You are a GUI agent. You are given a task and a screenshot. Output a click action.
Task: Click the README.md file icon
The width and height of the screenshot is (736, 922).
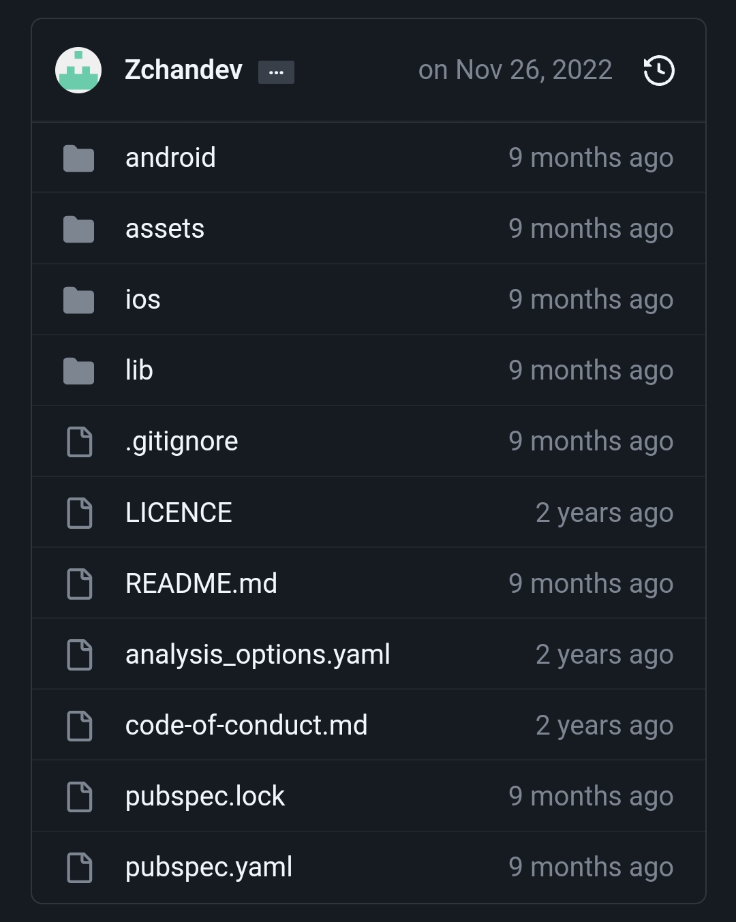(x=80, y=584)
